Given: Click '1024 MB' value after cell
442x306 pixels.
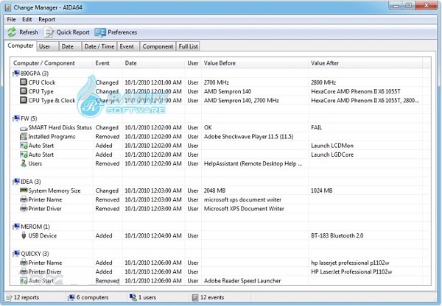Looking at the screenshot, I should click(x=322, y=191).
